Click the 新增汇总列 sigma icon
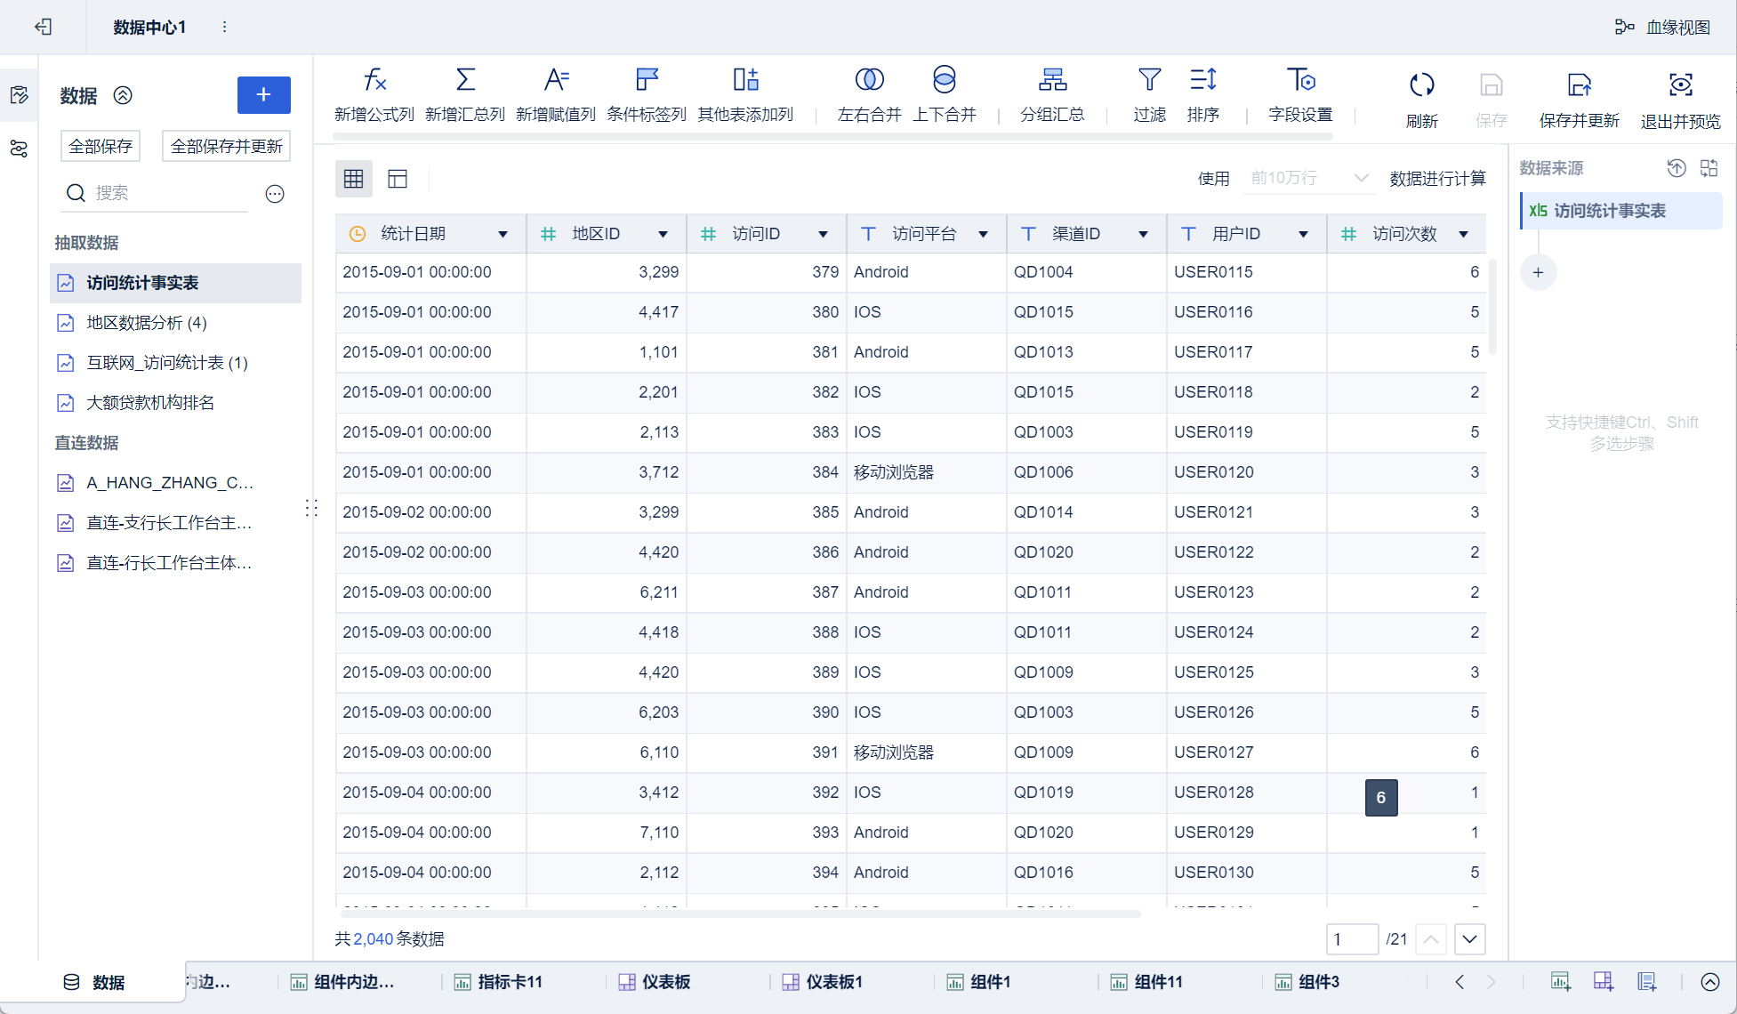 pyautogui.click(x=465, y=81)
